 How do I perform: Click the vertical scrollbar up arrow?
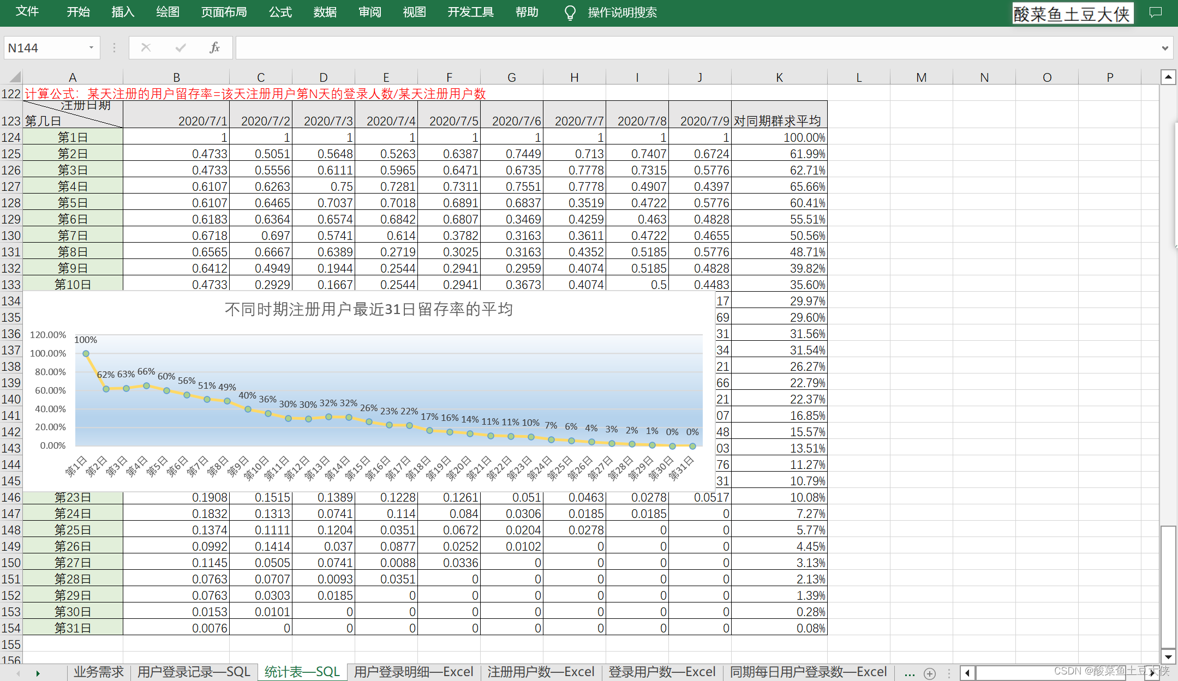1168,77
